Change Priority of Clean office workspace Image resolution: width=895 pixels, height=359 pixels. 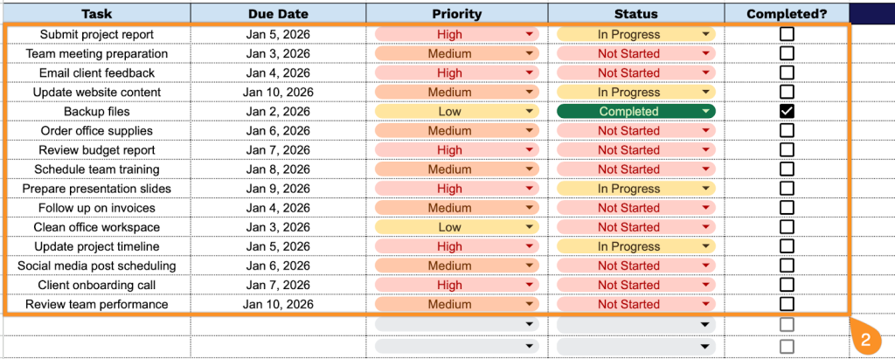coord(529,227)
